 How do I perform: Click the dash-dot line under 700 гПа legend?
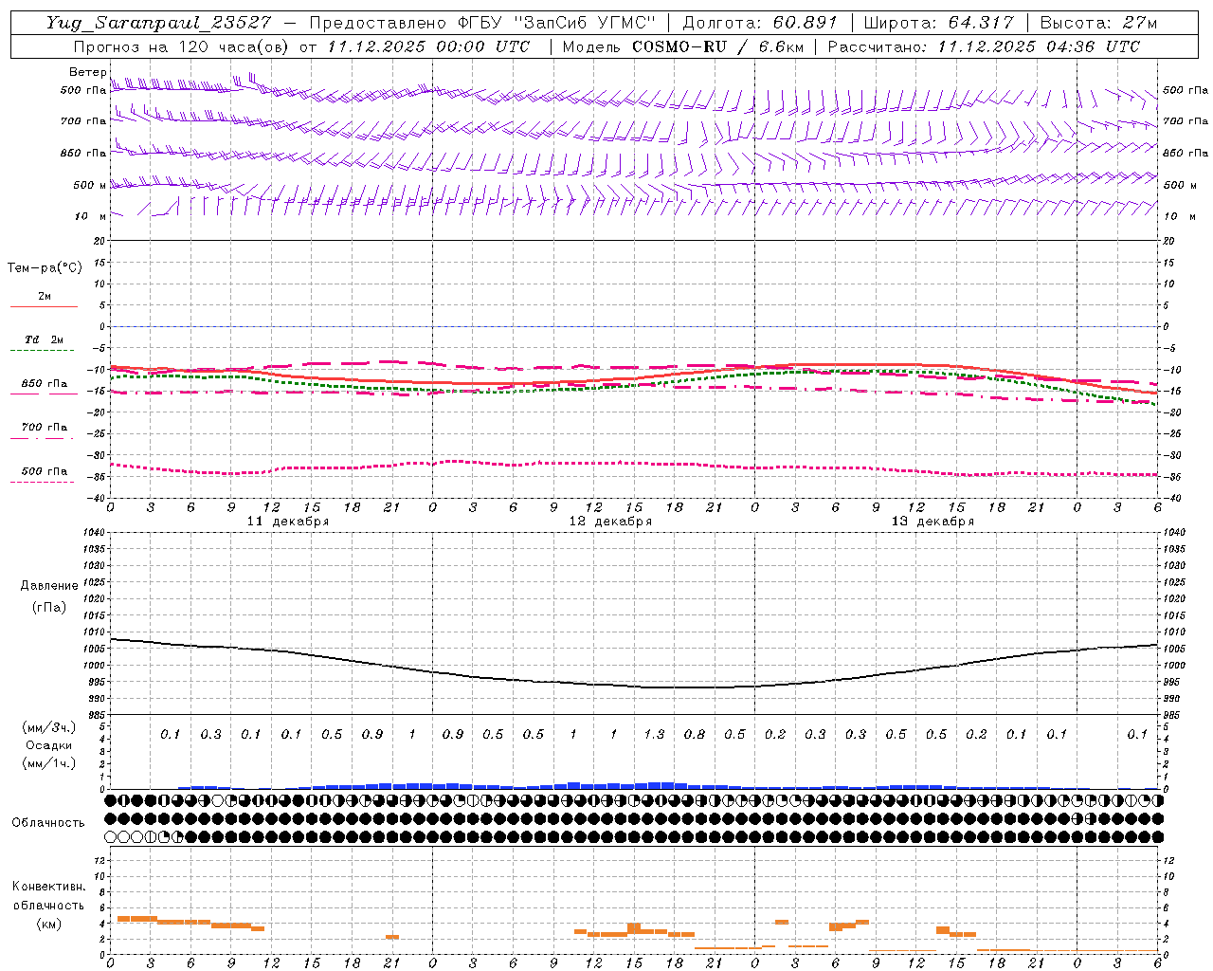(42, 438)
